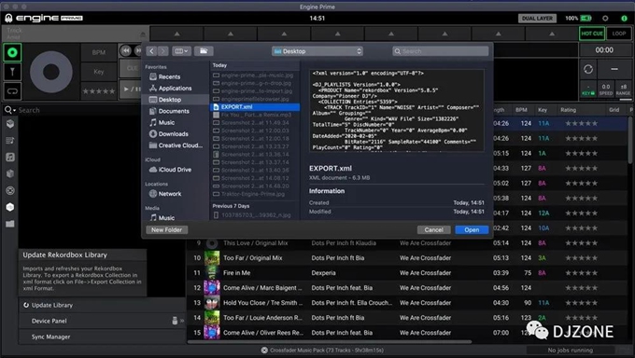
Task: Select Music under Favorites
Action: (166, 122)
